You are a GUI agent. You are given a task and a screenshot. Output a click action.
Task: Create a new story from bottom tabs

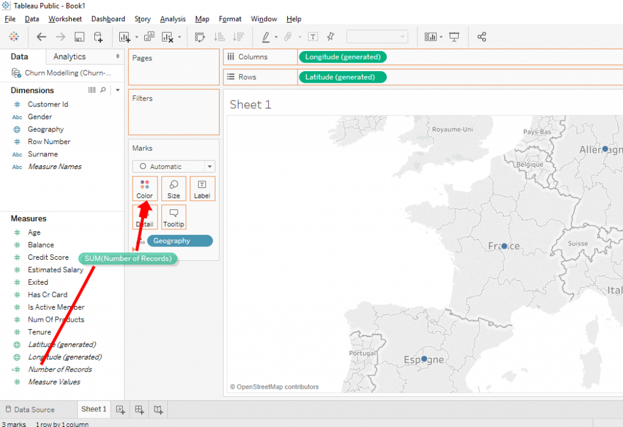[x=158, y=409]
